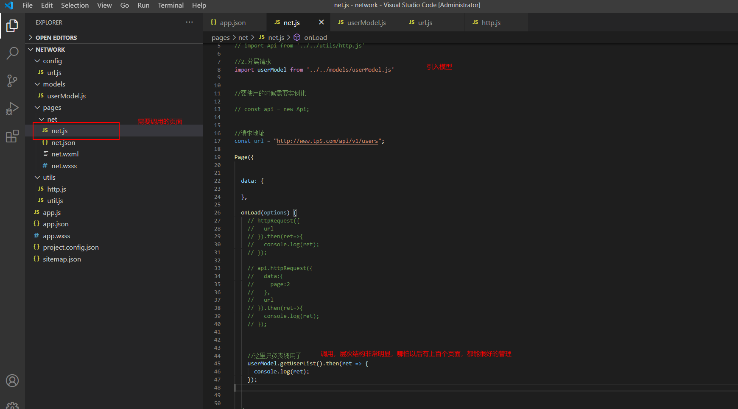738x409 pixels.
Task: Click the console.log(ret); on line 46
Action: (x=282, y=372)
